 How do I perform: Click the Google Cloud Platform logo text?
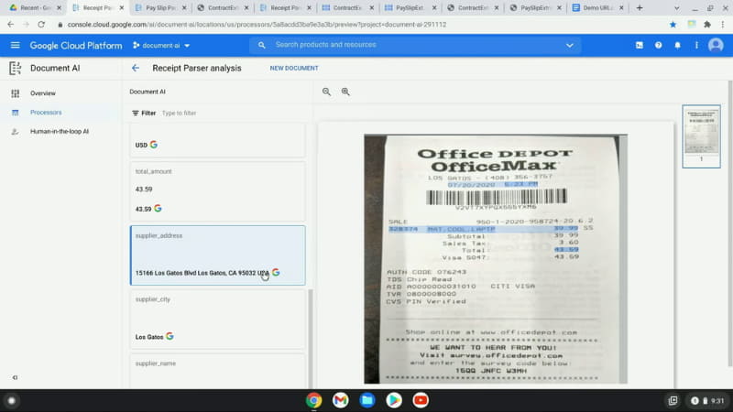(x=76, y=45)
